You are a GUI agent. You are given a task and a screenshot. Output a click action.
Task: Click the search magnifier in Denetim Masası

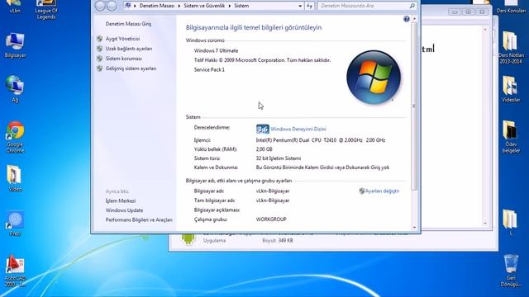(412, 6)
